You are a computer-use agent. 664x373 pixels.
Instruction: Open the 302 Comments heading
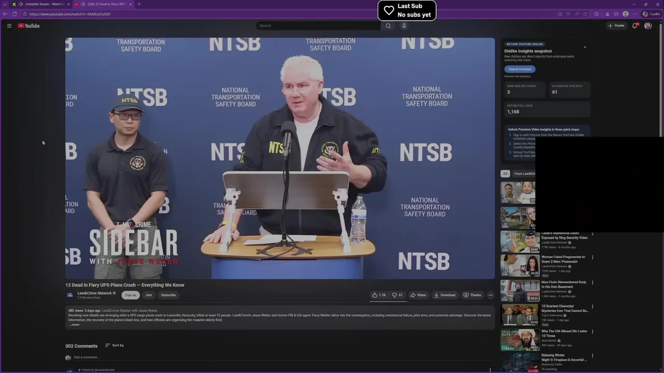(81, 346)
